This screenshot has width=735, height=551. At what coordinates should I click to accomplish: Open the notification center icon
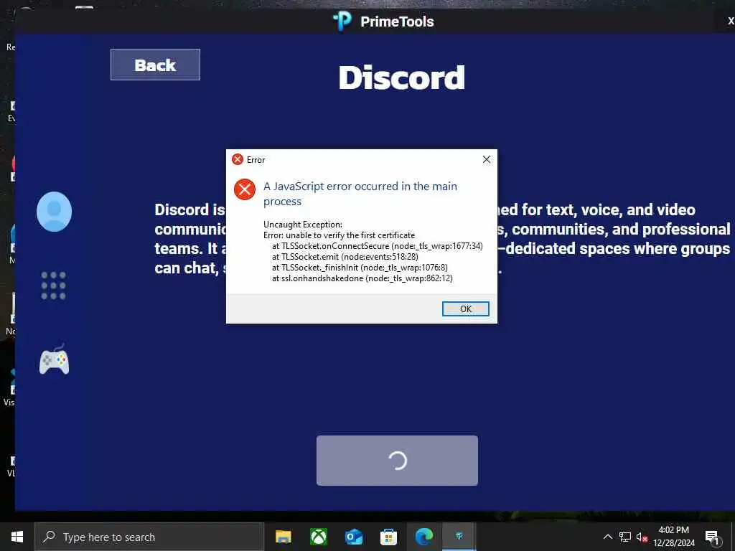coord(713,537)
